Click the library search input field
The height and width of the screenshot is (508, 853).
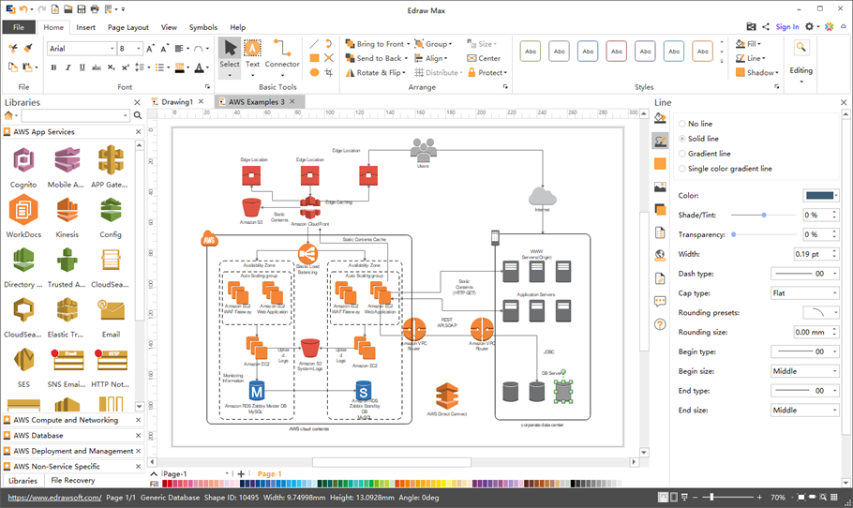pyautogui.click(x=75, y=115)
